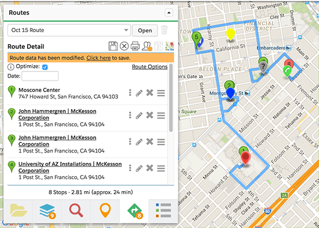Clear route with circled X icon
Screen dimensions: 319x228
pos(124,46)
